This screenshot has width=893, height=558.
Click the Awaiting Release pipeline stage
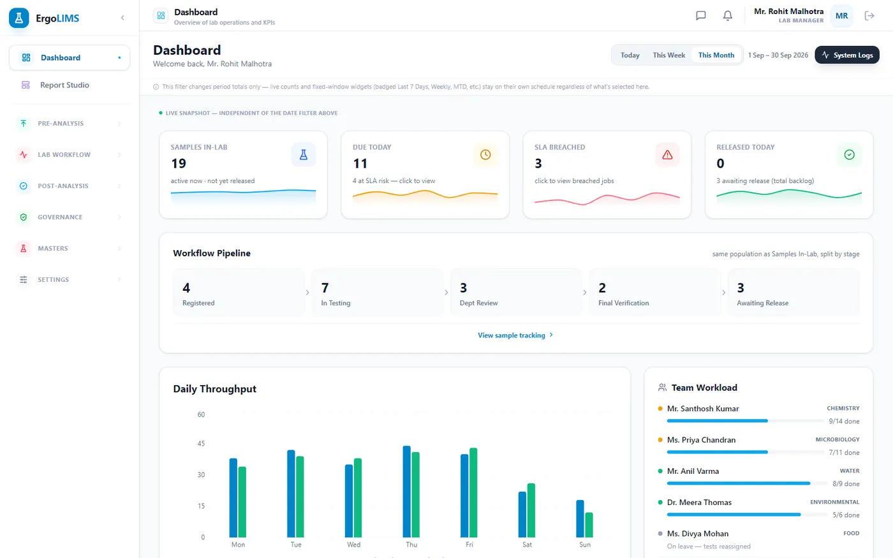[x=793, y=293]
